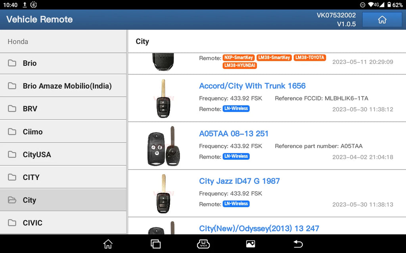Select the Ciimo folder
Viewport: 406px width, 253px height.
(63, 132)
